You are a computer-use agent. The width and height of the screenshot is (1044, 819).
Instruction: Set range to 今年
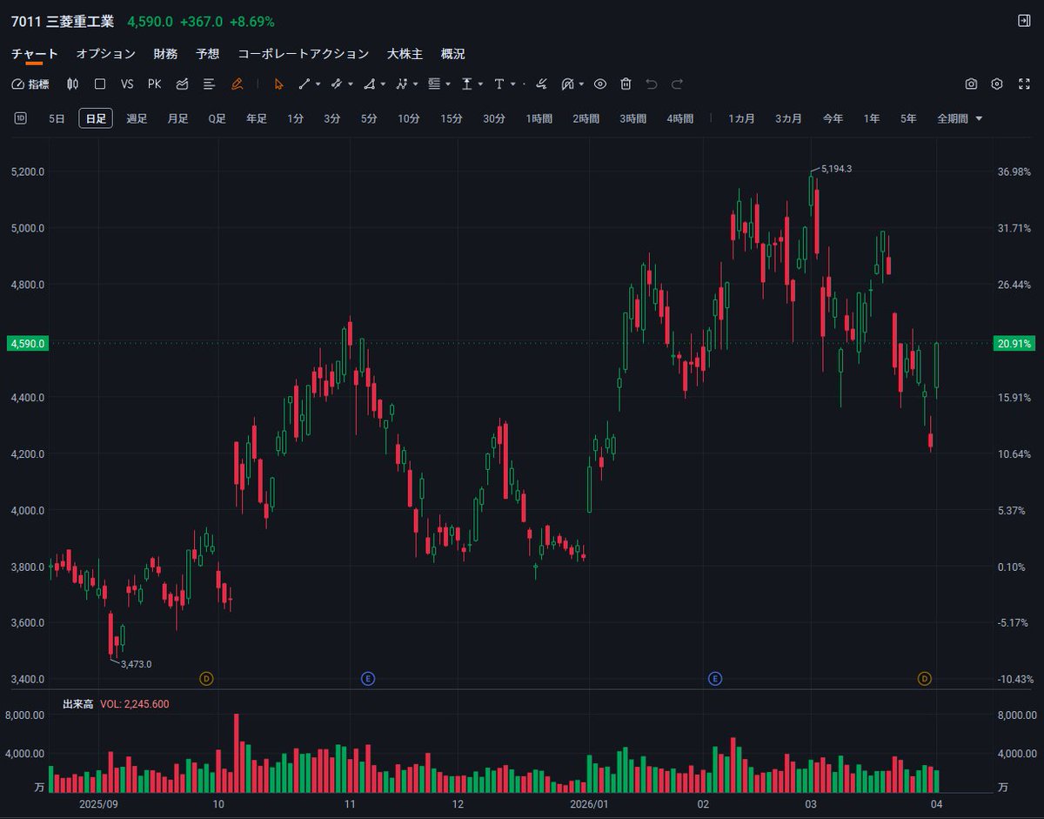(x=833, y=118)
